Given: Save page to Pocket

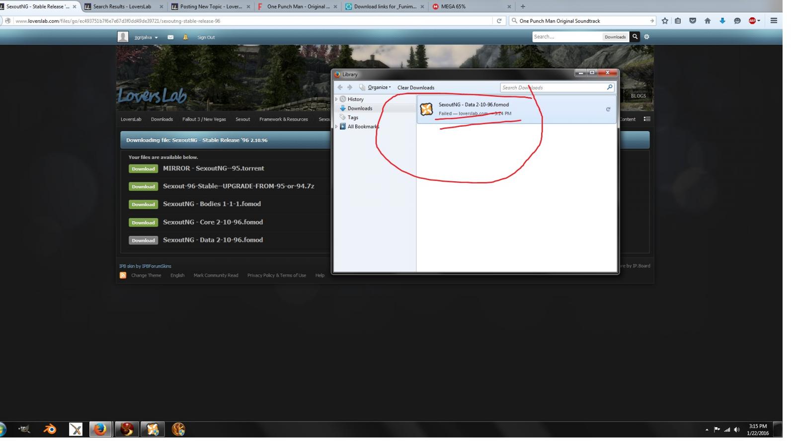Looking at the screenshot, I should [693, 21].
